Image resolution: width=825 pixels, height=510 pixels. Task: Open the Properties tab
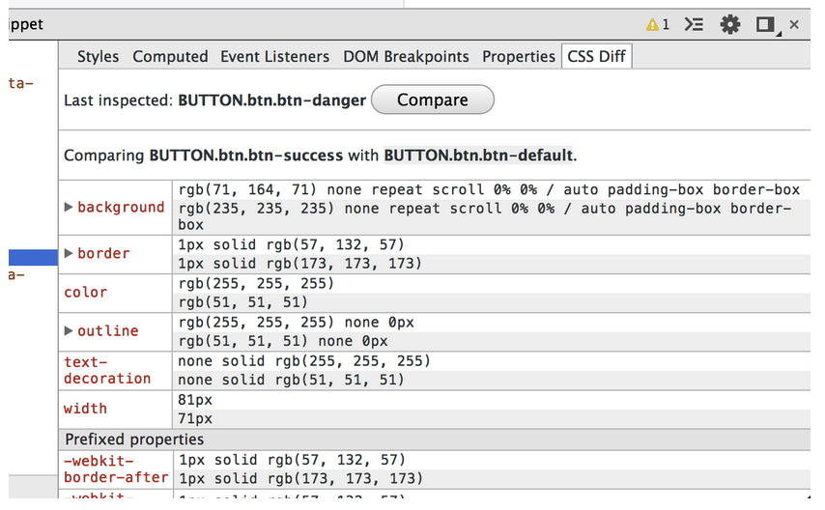point(518,56)
